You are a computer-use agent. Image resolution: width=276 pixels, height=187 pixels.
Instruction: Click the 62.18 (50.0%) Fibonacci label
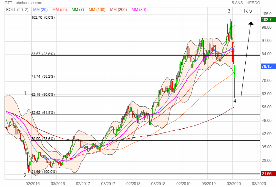[x=43, y=94]
